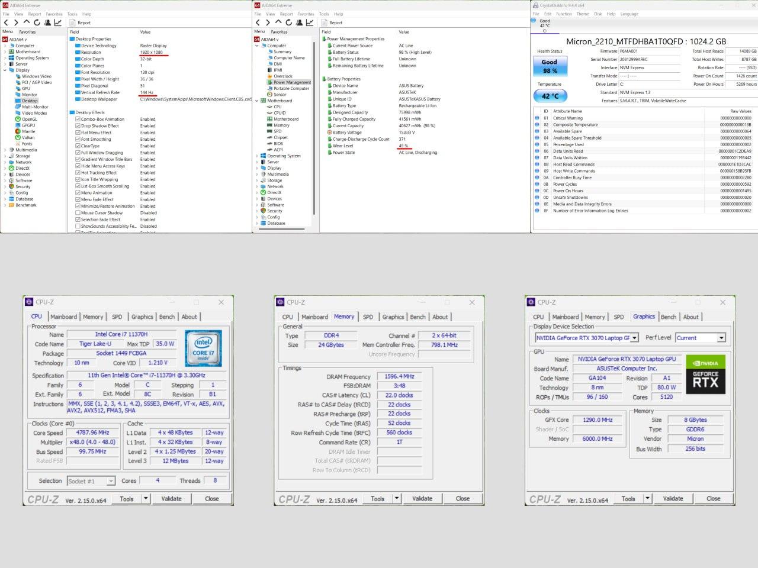Click Close button in CPU-Z Memory window
Screen dimensions: 758x568
462,498
